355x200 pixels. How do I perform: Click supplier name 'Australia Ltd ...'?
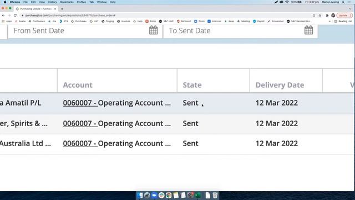26,143
